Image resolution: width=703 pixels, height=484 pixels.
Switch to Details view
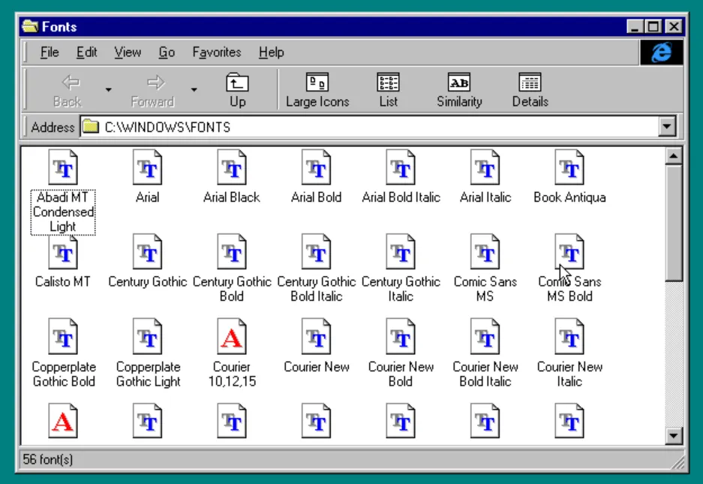pyautogui.click(x=530, y=91)
